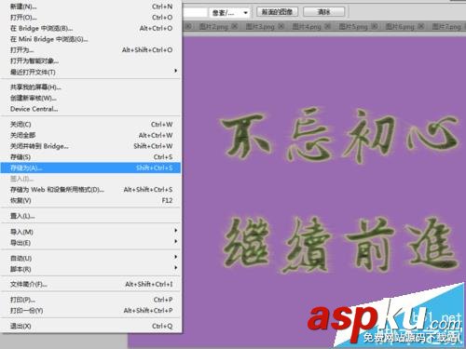
Task: Close the 图片3.png tab with its X icon
Action: (x=281, y=26)
